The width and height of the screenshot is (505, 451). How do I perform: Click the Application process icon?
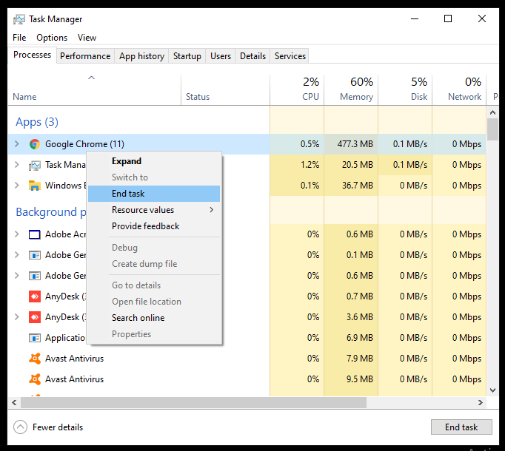click(35, 338)
